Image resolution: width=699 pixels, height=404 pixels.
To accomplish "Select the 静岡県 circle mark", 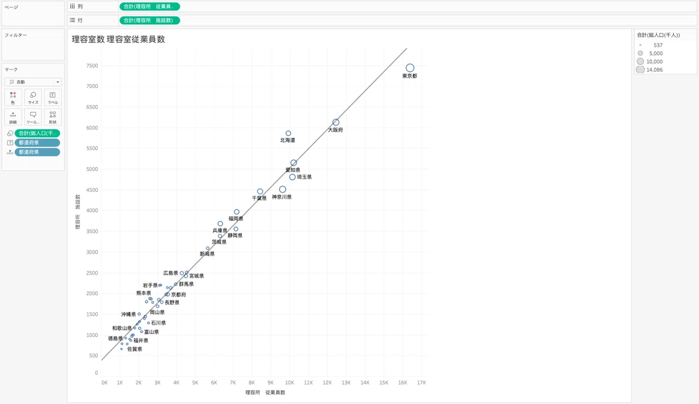I will [x=235, y=229].
